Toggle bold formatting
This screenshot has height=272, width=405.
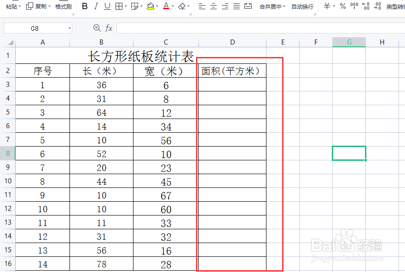point(85,6)
